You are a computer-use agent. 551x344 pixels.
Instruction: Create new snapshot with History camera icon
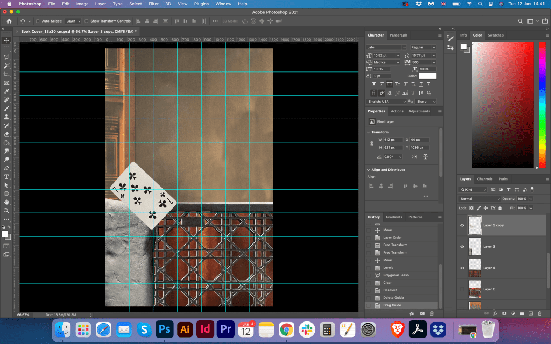[422, 313]
